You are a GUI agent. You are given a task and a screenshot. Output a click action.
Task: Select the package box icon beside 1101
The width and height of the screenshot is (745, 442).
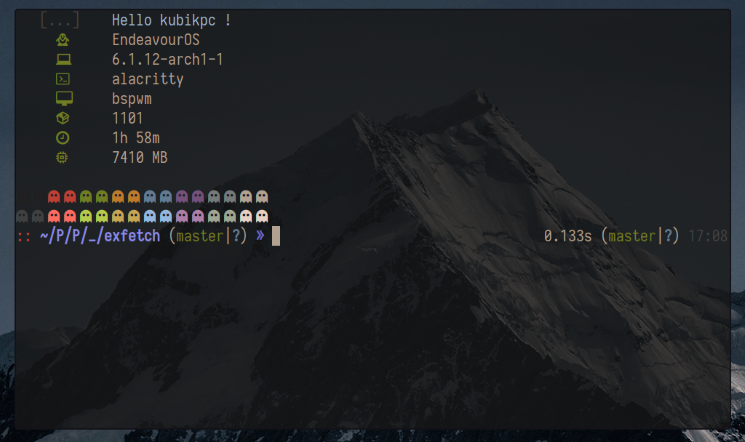pos(63,117)
